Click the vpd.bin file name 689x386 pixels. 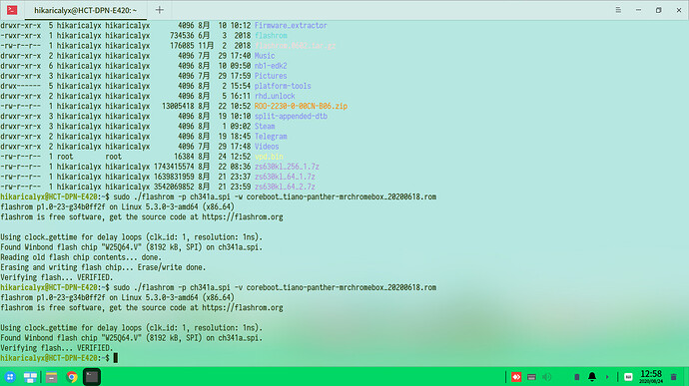(269, 157)
